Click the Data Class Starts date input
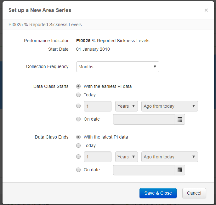Image resolution: width=216 pixels, height=205 pixels. coord(144,119)
